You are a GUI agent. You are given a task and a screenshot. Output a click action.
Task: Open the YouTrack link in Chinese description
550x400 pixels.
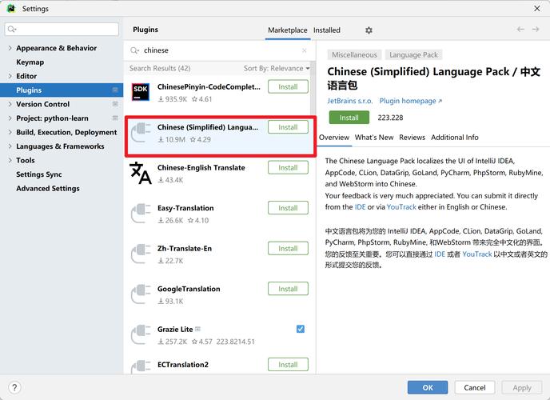point(476,254)
